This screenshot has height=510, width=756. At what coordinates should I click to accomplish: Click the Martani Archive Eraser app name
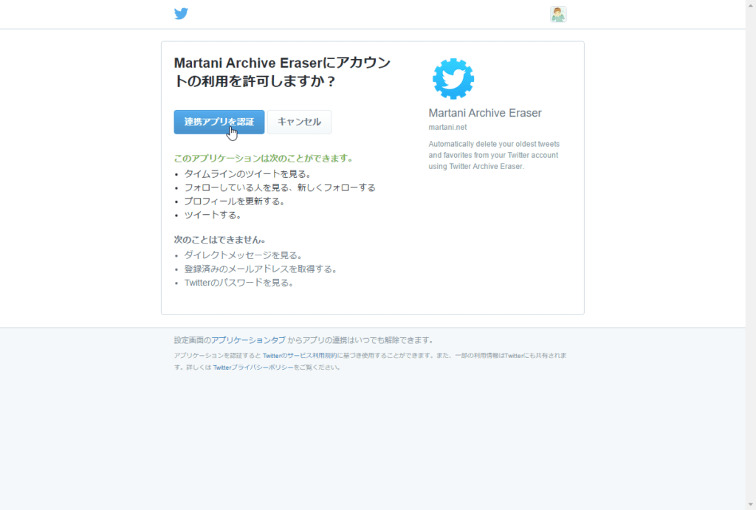point(484,113)
